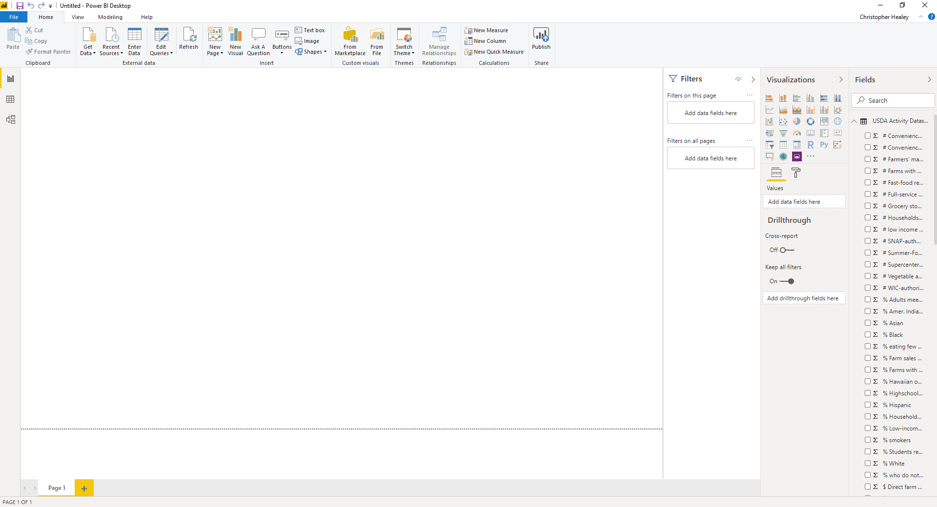Screen dimensions: 937x507
Task: Select the matrix visual
Action: tap(797, 145)
